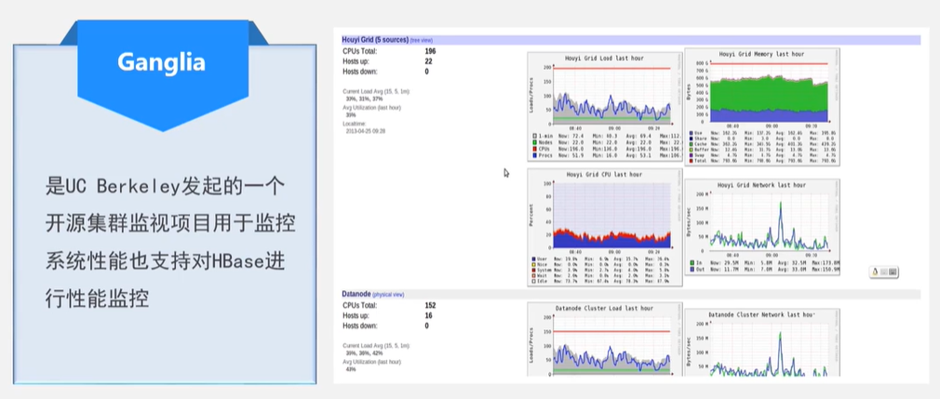The height and width of the screenshot is (399, 940).
Task: Click the slide text line starting '是UC Berkeley'
Action: pos(166,186)
